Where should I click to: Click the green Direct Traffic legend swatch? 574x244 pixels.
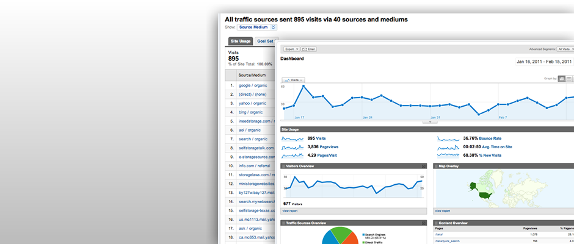[363, 242]
